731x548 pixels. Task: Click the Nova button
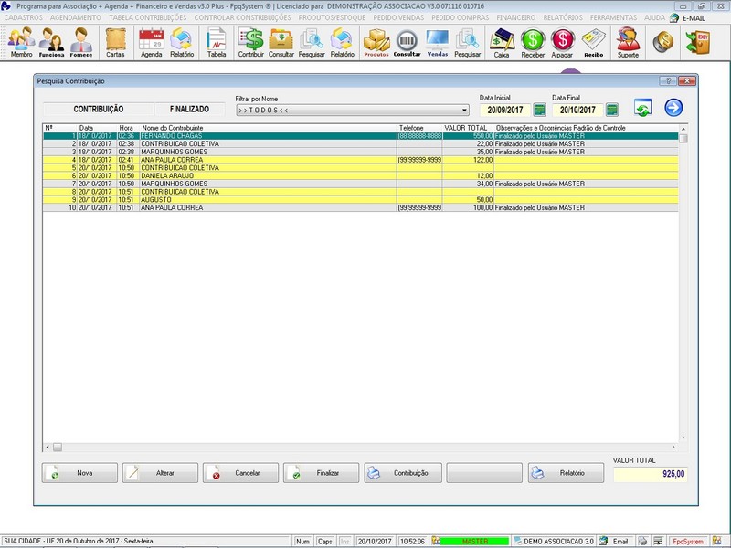point(79,473)
